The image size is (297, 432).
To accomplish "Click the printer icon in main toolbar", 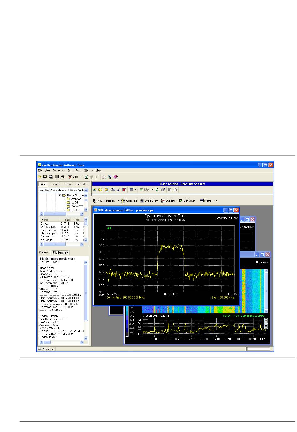I will click(x=63, y=177).
